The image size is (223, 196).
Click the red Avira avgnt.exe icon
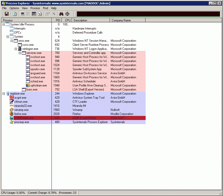coord(12,98)
